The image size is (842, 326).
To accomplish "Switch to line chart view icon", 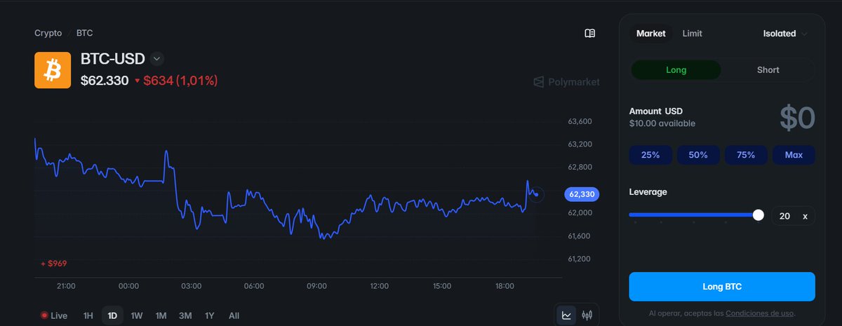I will 566,315.
